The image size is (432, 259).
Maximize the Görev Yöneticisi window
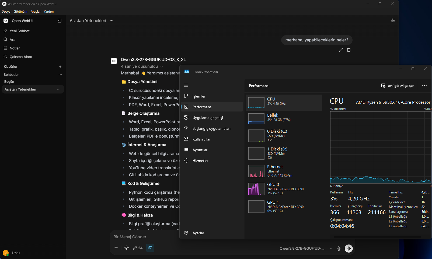(413, 69)
